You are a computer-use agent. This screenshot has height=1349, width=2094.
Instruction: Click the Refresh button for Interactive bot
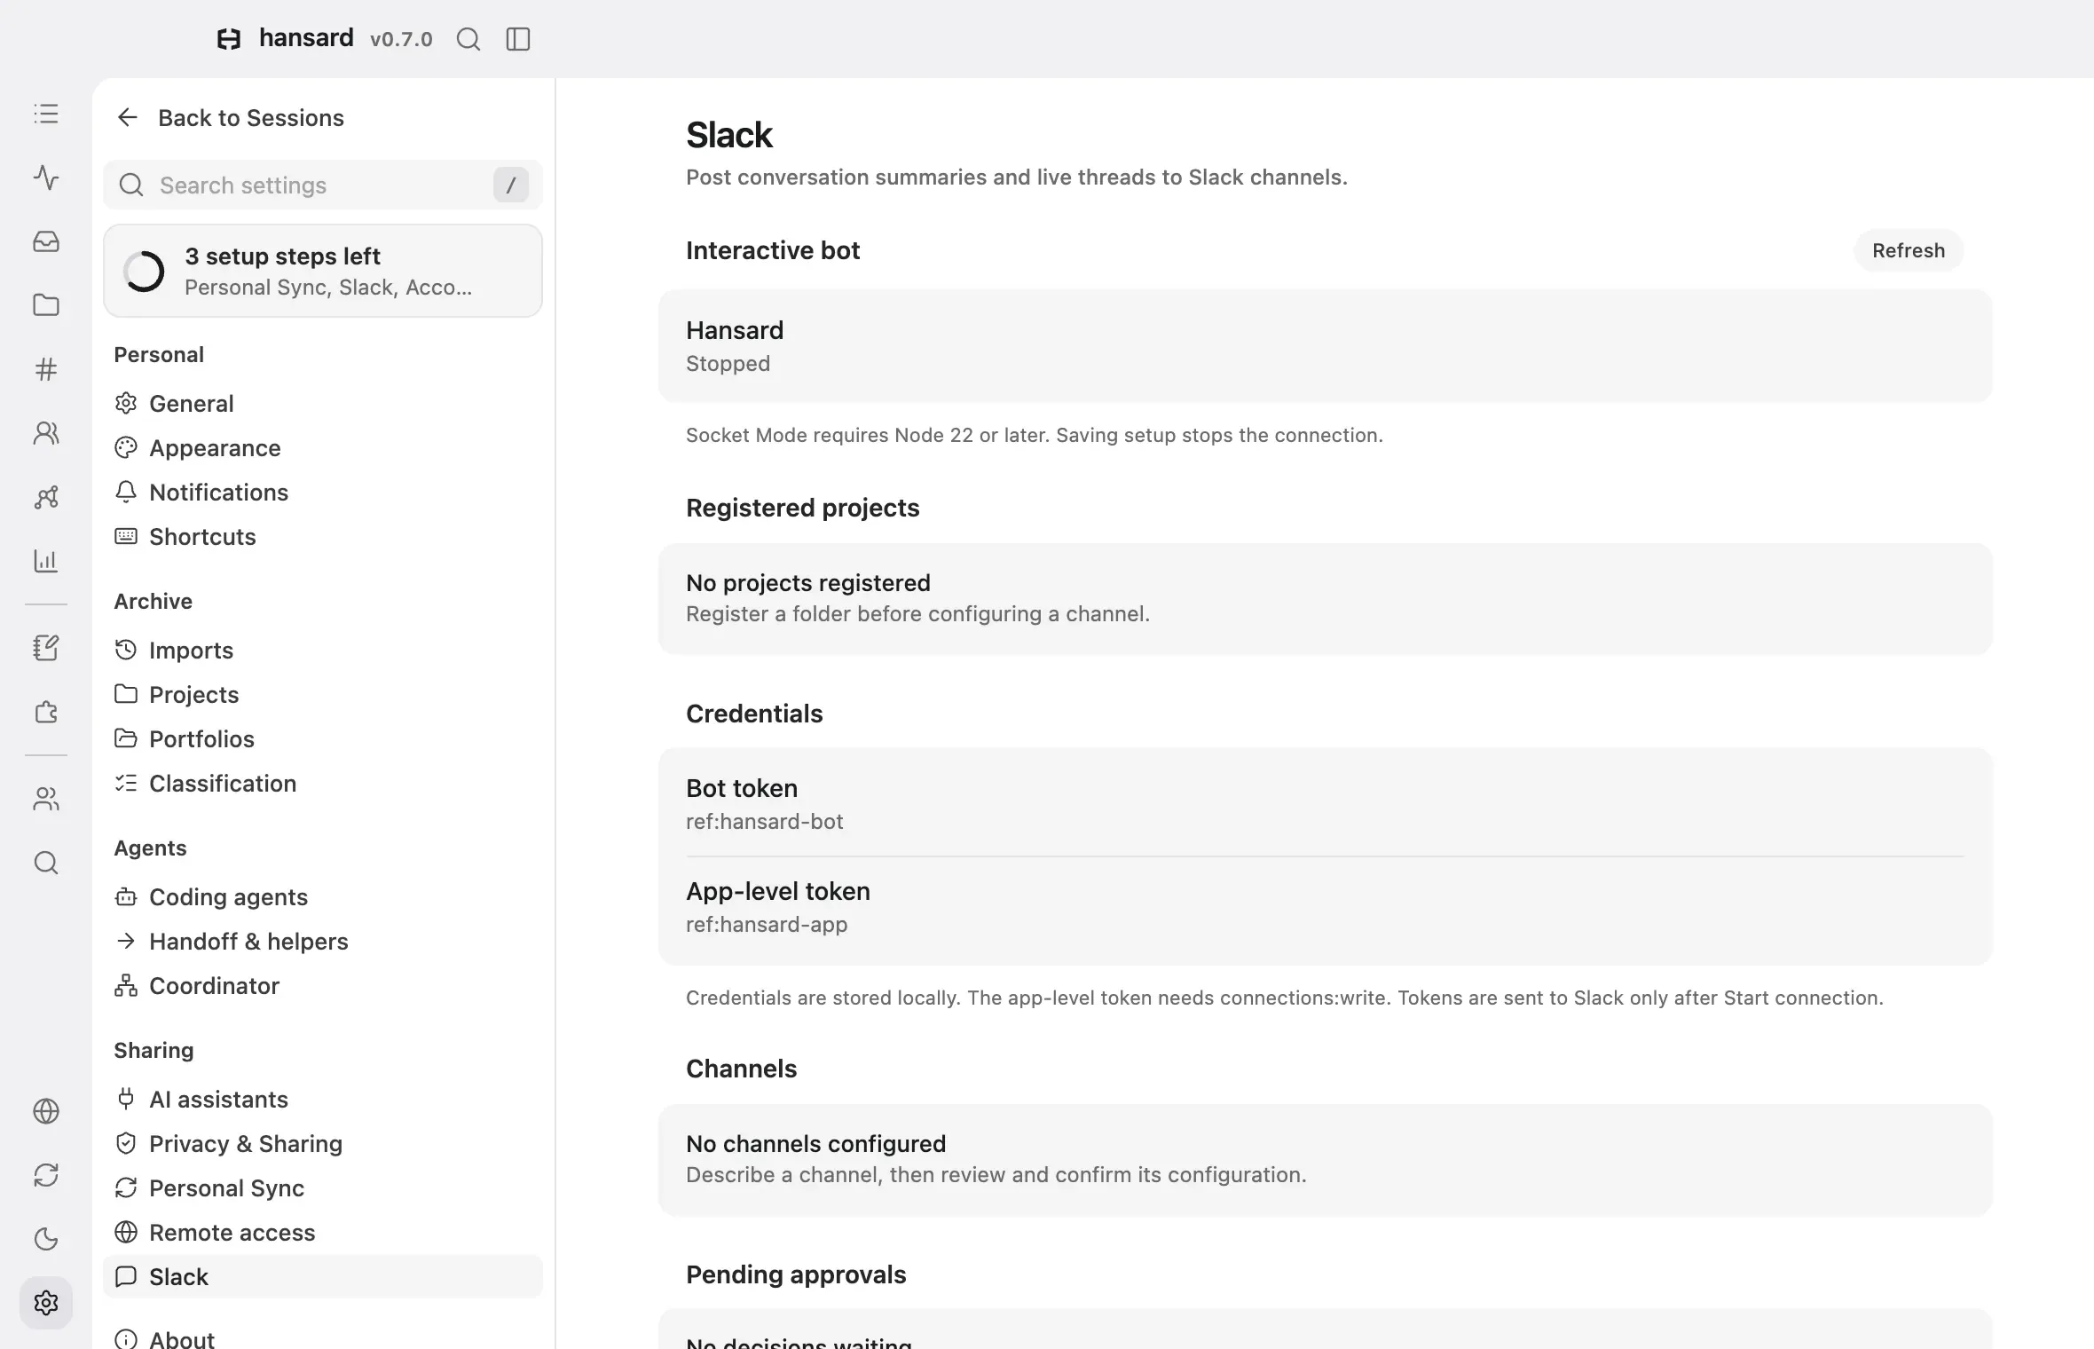1909,250
